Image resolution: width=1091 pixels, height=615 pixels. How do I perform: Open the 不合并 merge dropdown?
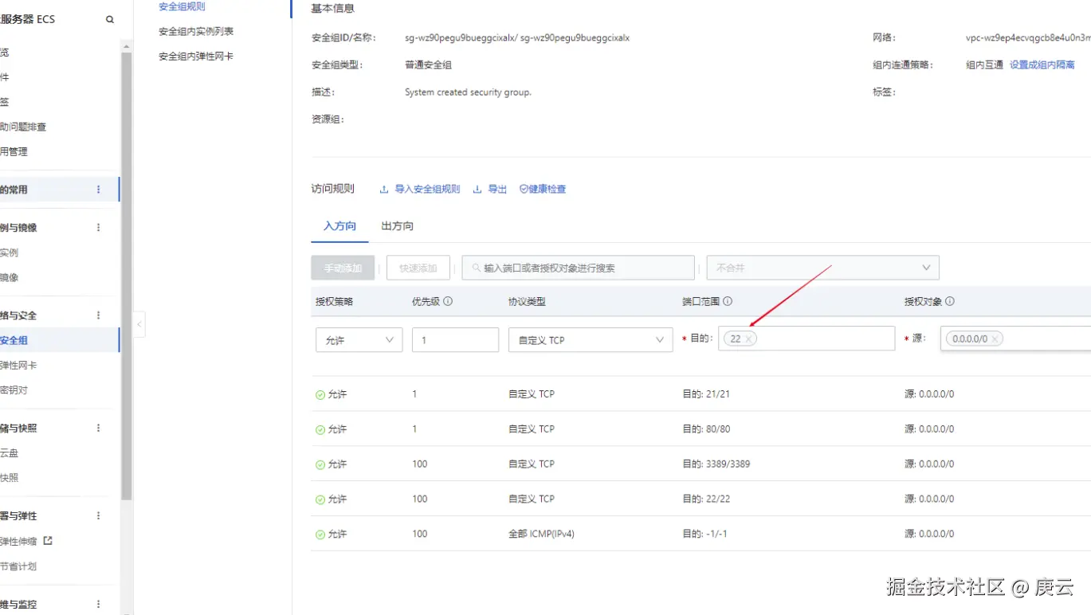[822, 268]
